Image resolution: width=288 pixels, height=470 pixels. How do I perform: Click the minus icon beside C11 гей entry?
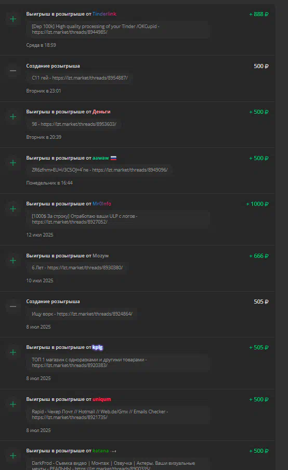(13, 71)
